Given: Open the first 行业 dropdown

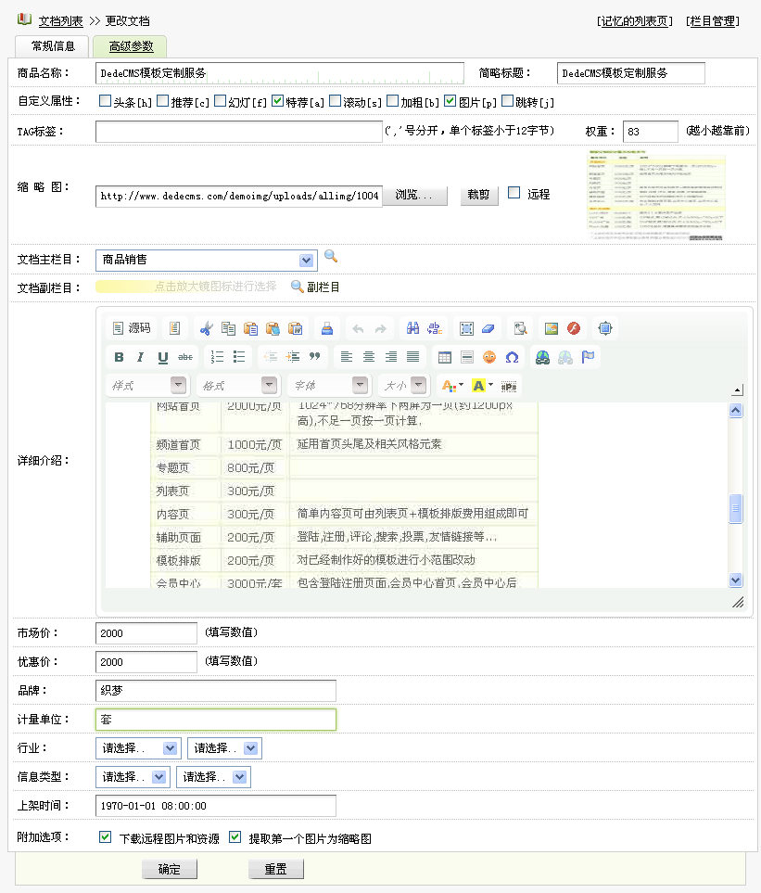Looking at the screenshot, I should [x=137, y=748].
